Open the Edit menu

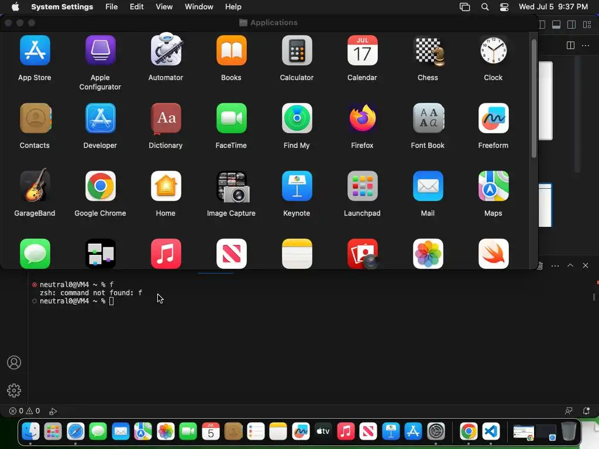pos(136,7)
